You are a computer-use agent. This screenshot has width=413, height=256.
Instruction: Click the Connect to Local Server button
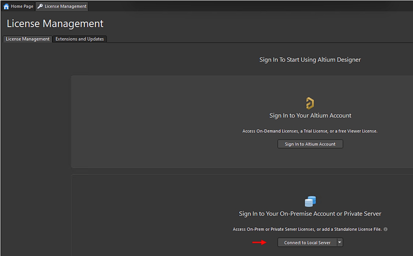click(x=307, y=242)
